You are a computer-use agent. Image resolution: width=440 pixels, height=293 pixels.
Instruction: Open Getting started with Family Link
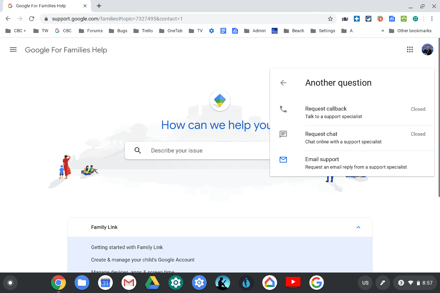point(127,247)
